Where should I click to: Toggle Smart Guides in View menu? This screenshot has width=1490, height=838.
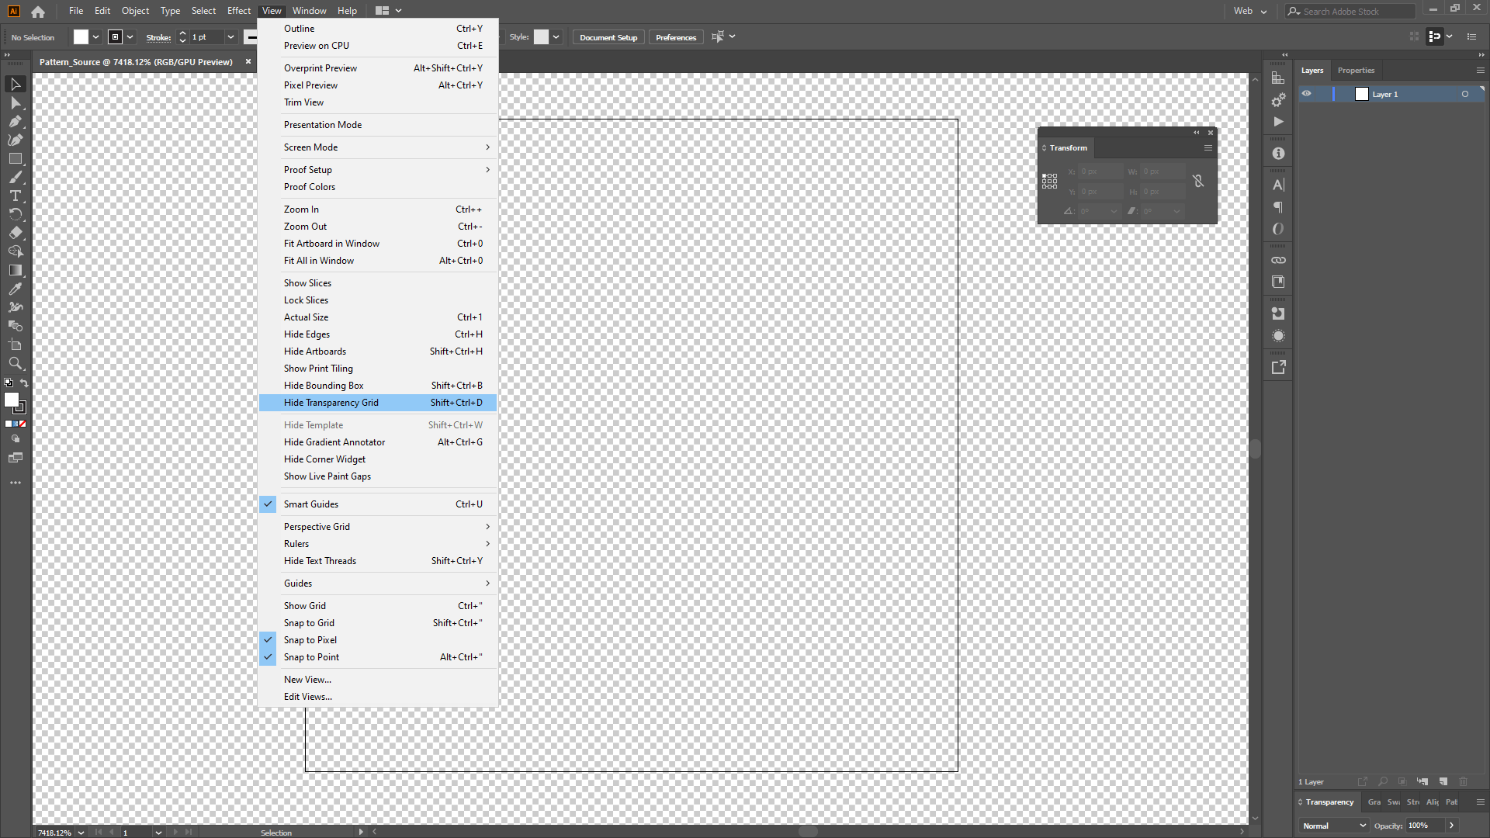310,504
